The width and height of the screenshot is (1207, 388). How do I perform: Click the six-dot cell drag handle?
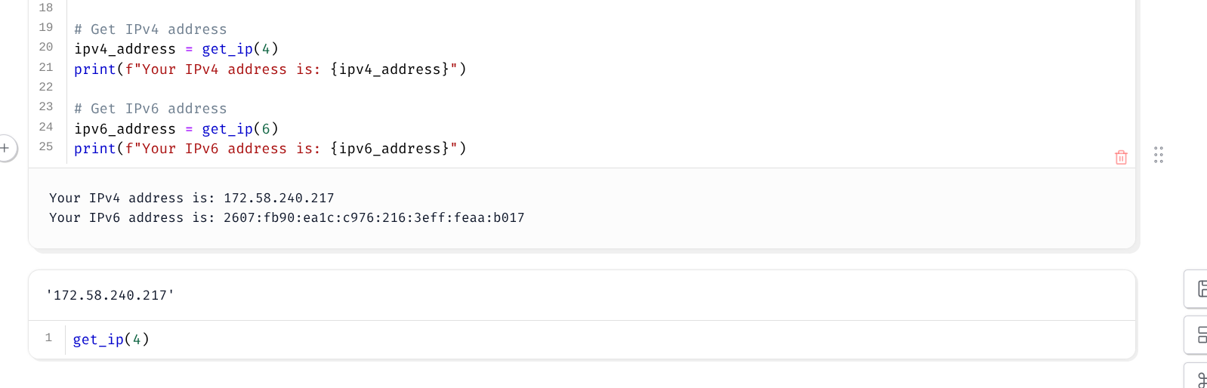tap(1159, 156)
